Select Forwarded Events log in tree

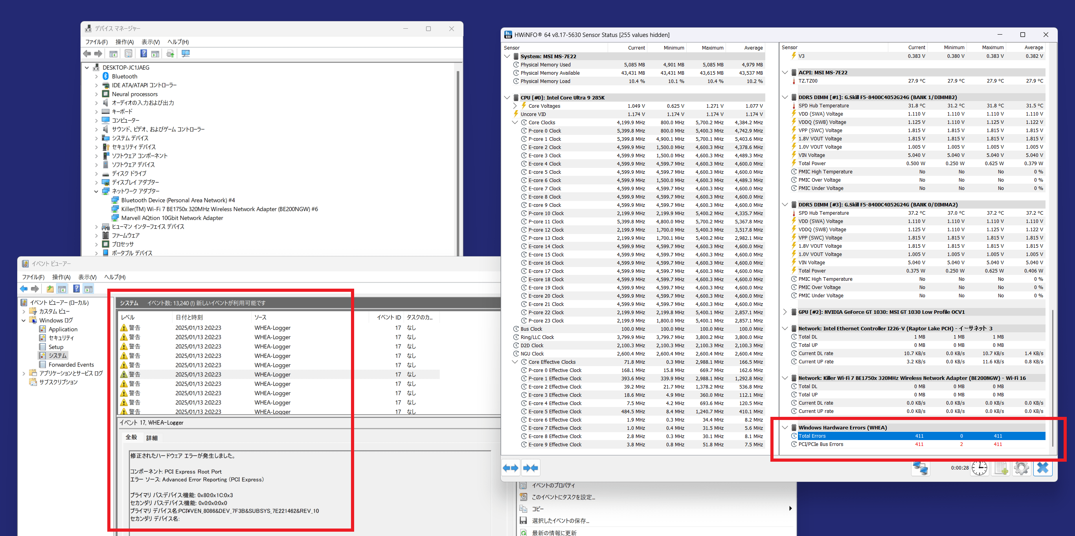pos(71,365)
